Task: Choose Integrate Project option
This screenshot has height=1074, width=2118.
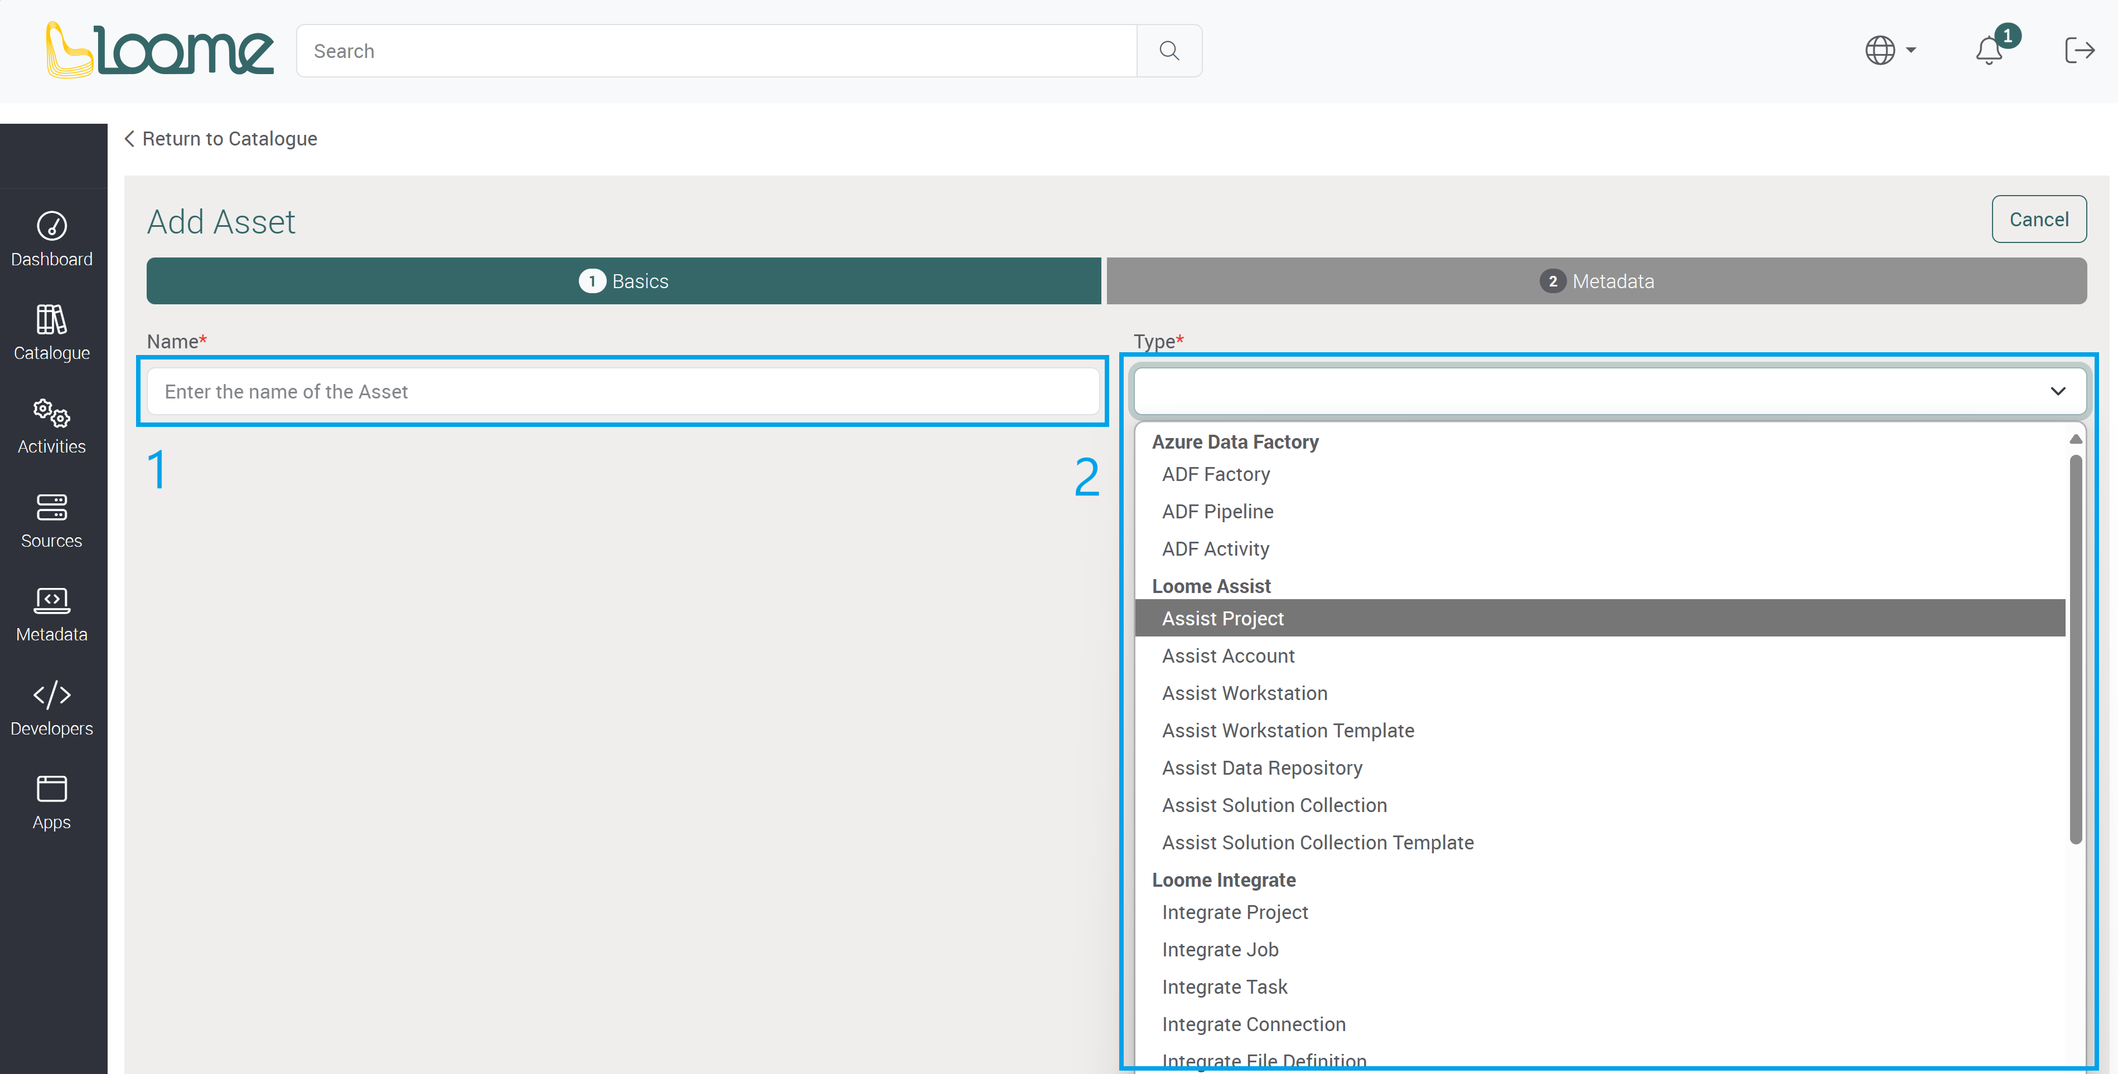Action: coord(1600,912)
